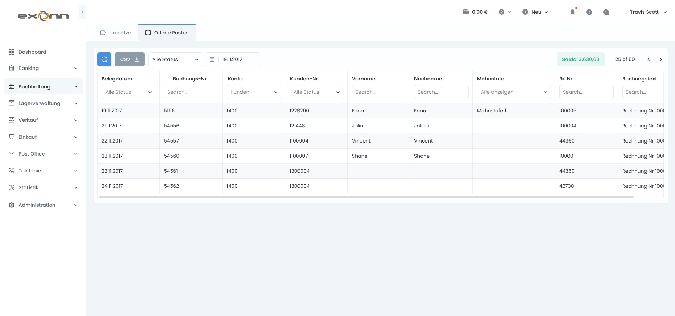Click the calendar icon in date field
This screenshot has height=316, width=675.
[x=212, y=59]
